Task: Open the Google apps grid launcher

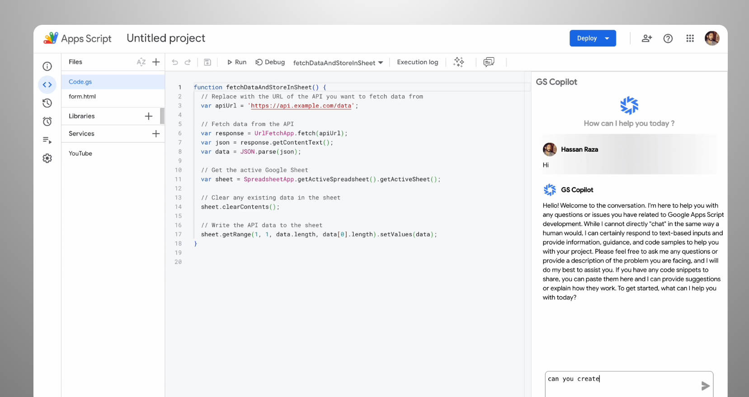Action: pyautogui.click(x=690, y=38)
